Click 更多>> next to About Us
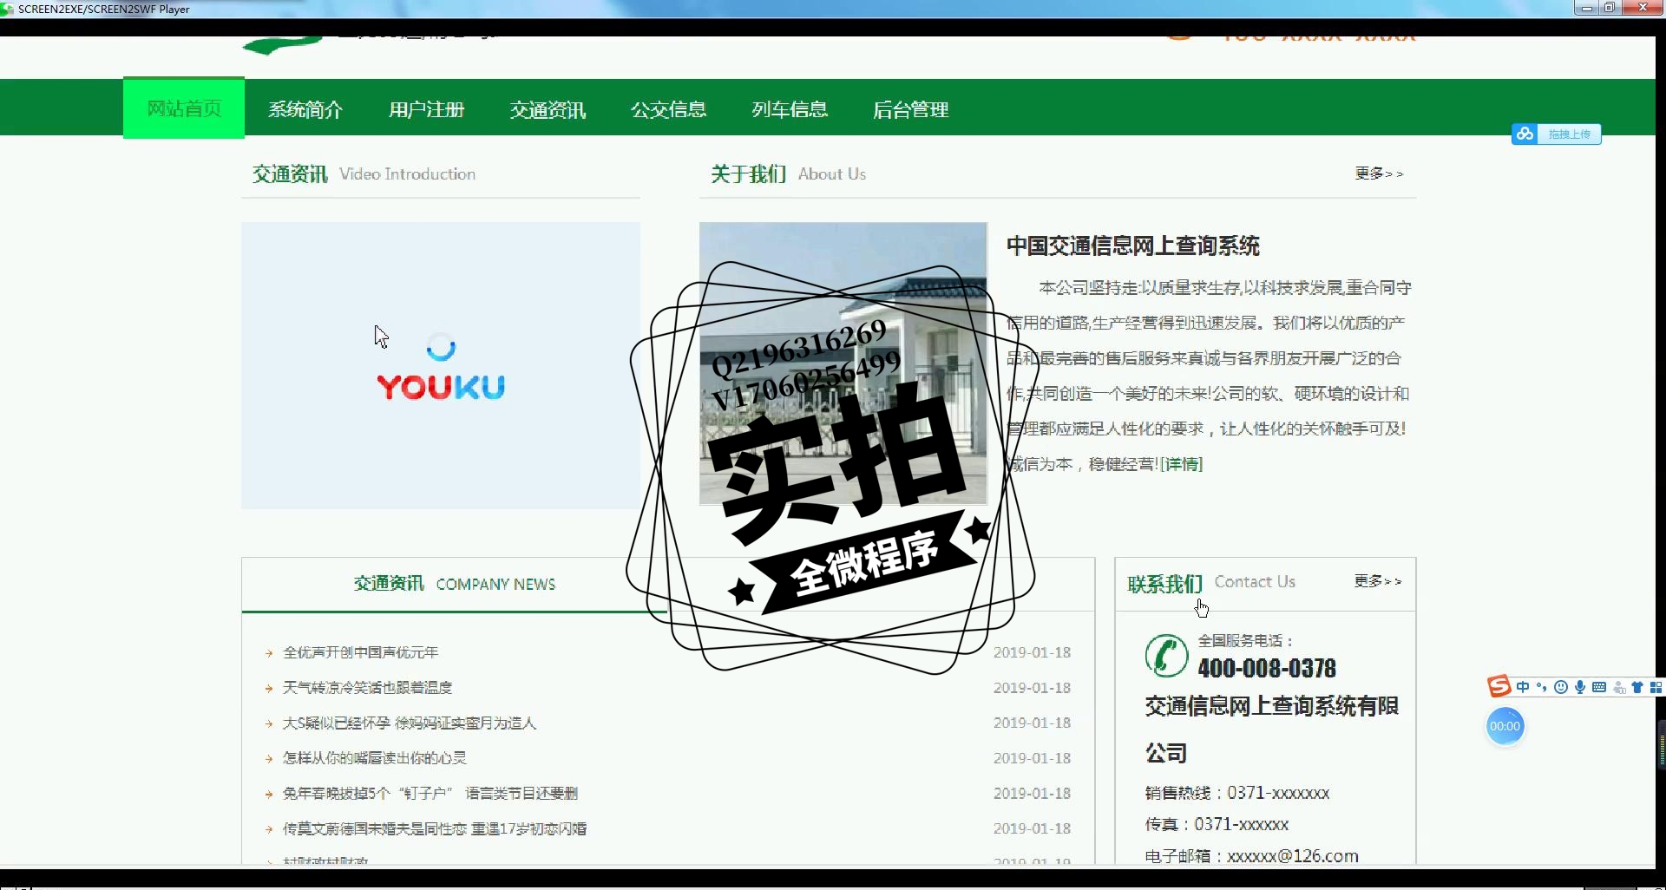Screen dimensions: 1666x890 pyautogui.click(x=1379, y=173)
